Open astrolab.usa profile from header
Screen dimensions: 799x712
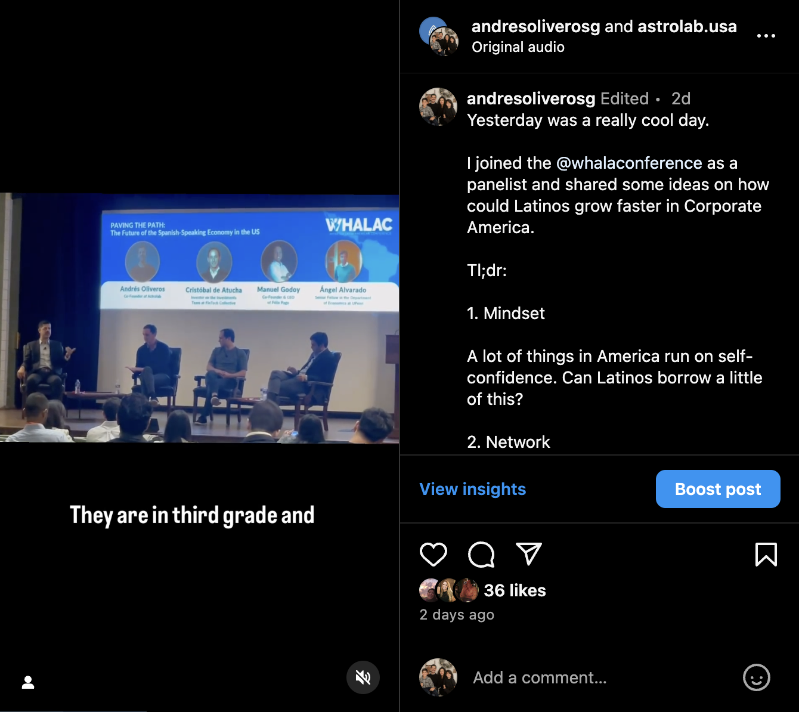point(687,26)
